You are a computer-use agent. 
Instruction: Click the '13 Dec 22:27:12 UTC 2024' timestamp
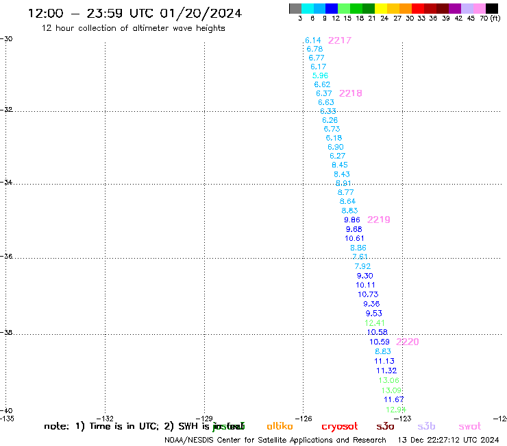[449, 440]
